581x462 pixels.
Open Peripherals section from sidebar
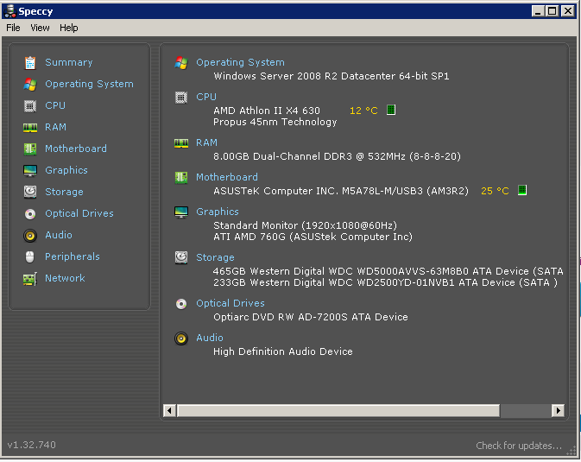pyautogui.click(x=73, y=256)
